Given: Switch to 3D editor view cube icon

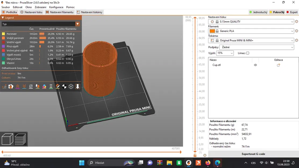Looking at the screenshot, I should click(7, 140).
